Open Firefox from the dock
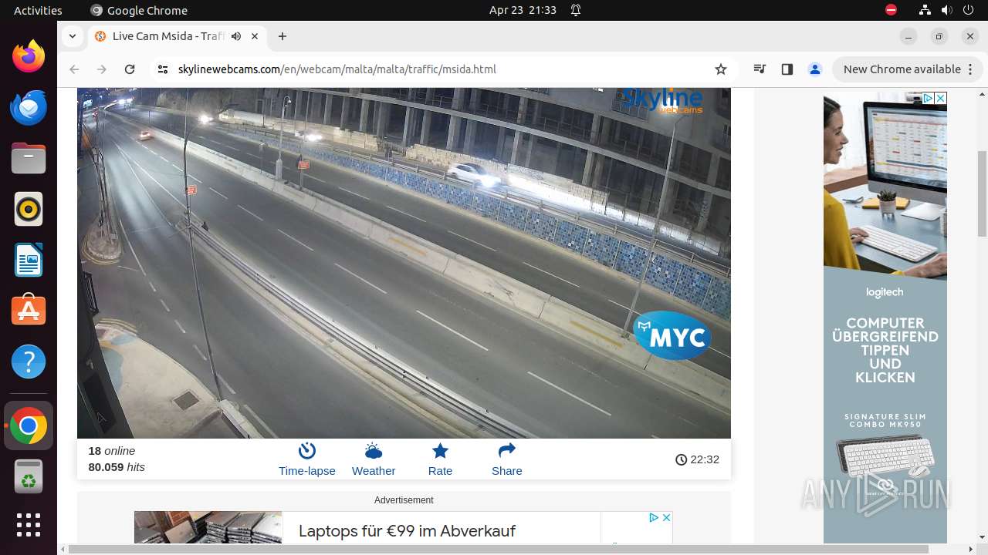This screenshot has height=555, width=988. 29,56
